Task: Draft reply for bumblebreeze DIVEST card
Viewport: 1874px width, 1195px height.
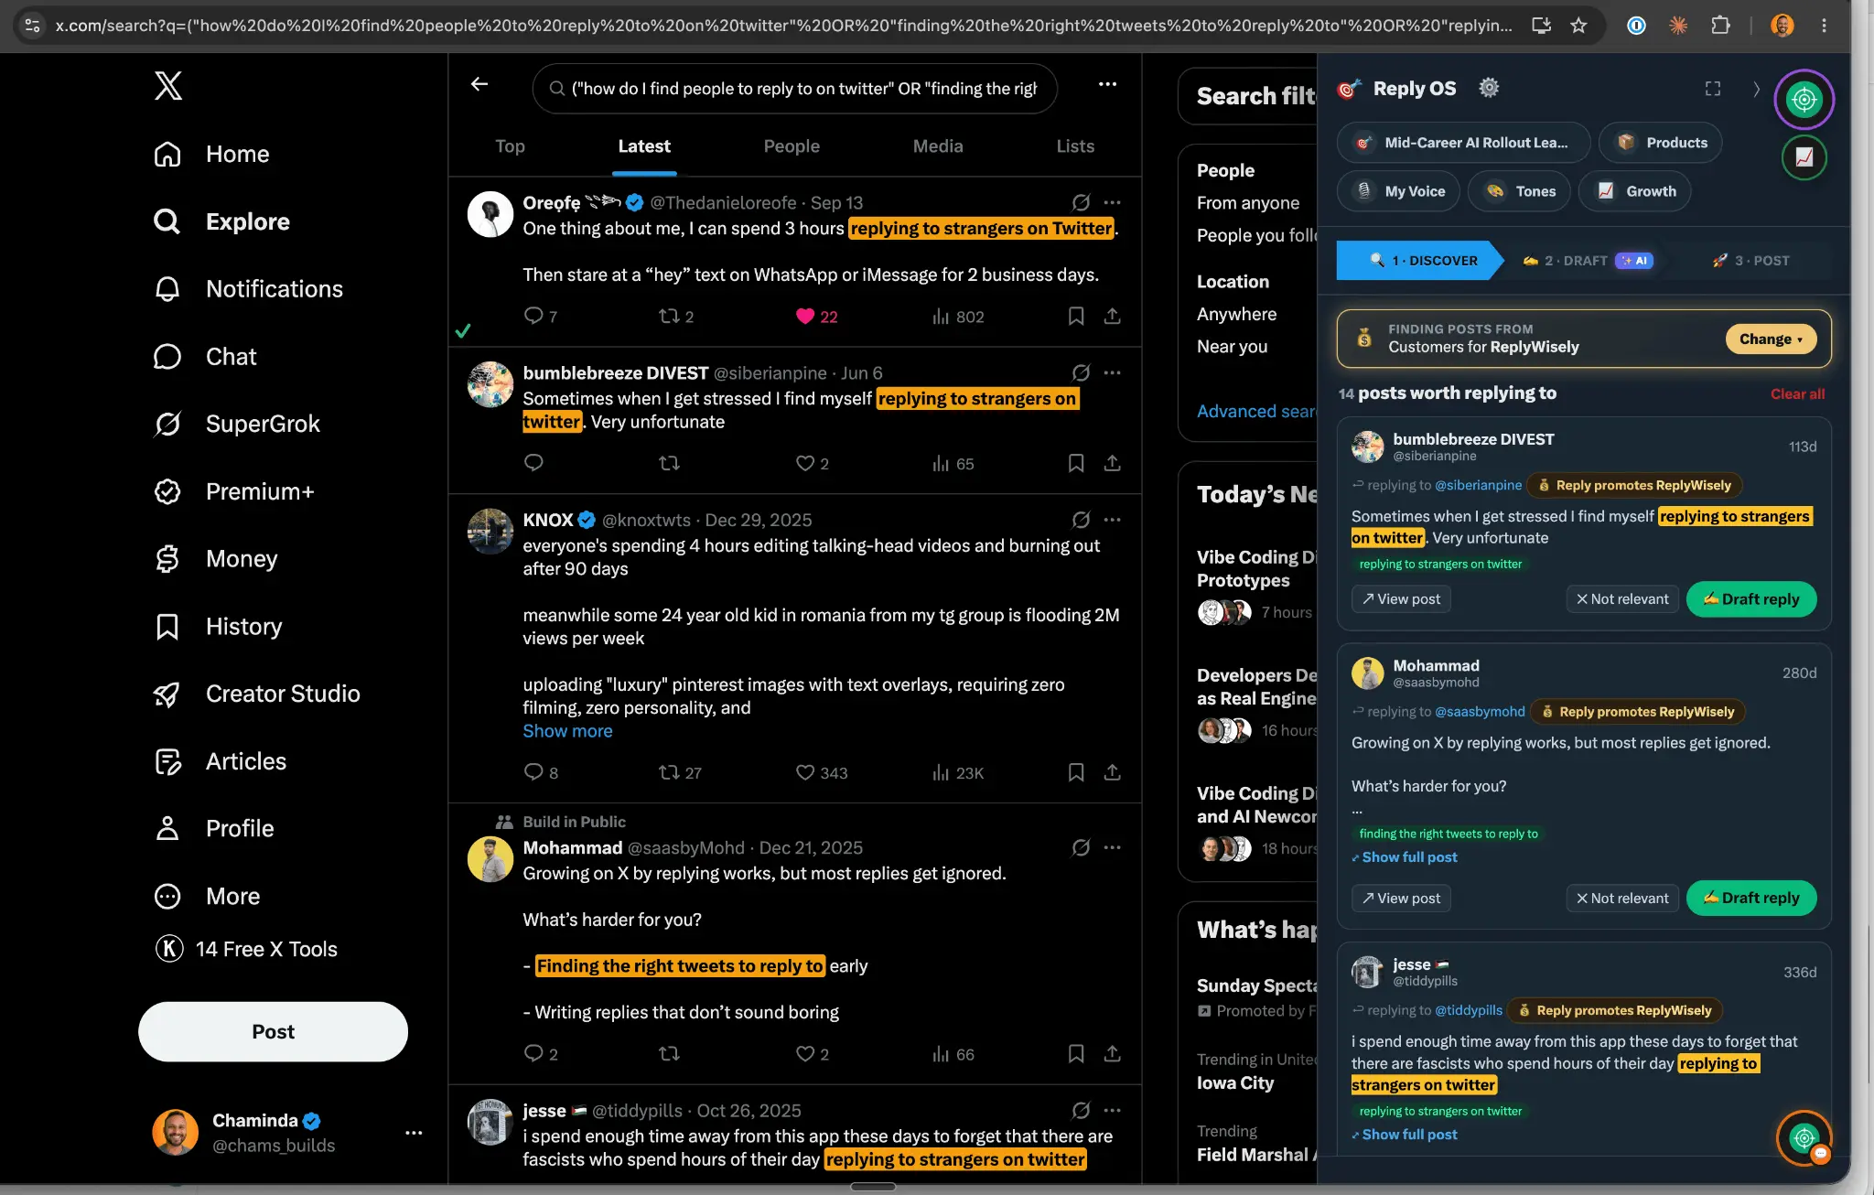Action: 1751,599
